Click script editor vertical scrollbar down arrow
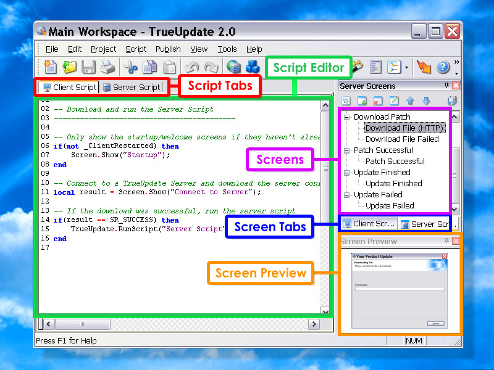Image resolution: width=494 pixels, height=370 pixels. [325, 310]
